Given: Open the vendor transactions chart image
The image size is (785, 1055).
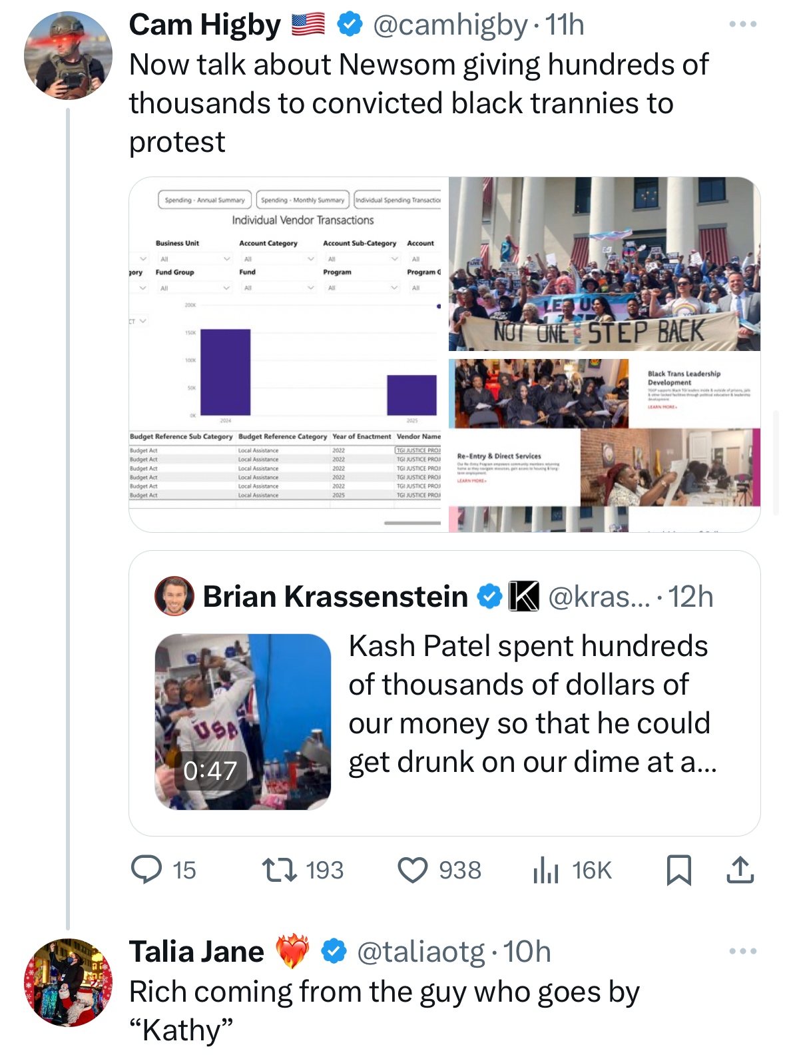Looking at the screenshot, I should click(x=288, y=354).
